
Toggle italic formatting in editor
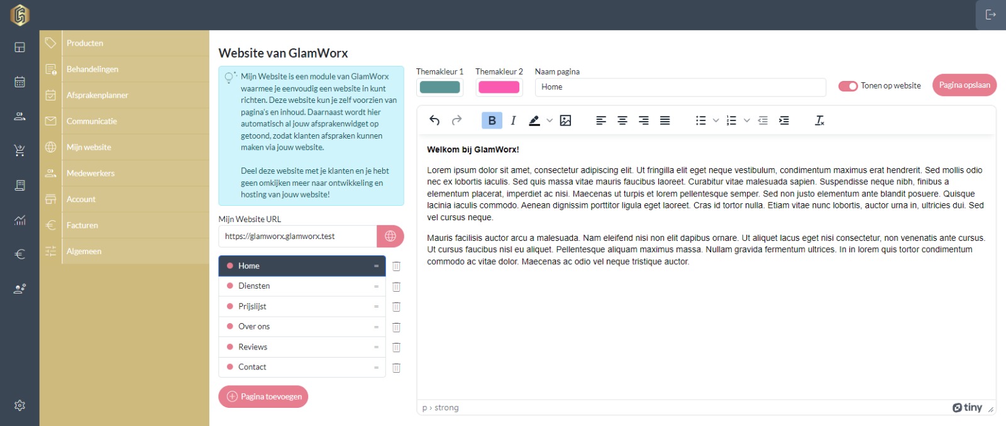[x=513, y=120]
